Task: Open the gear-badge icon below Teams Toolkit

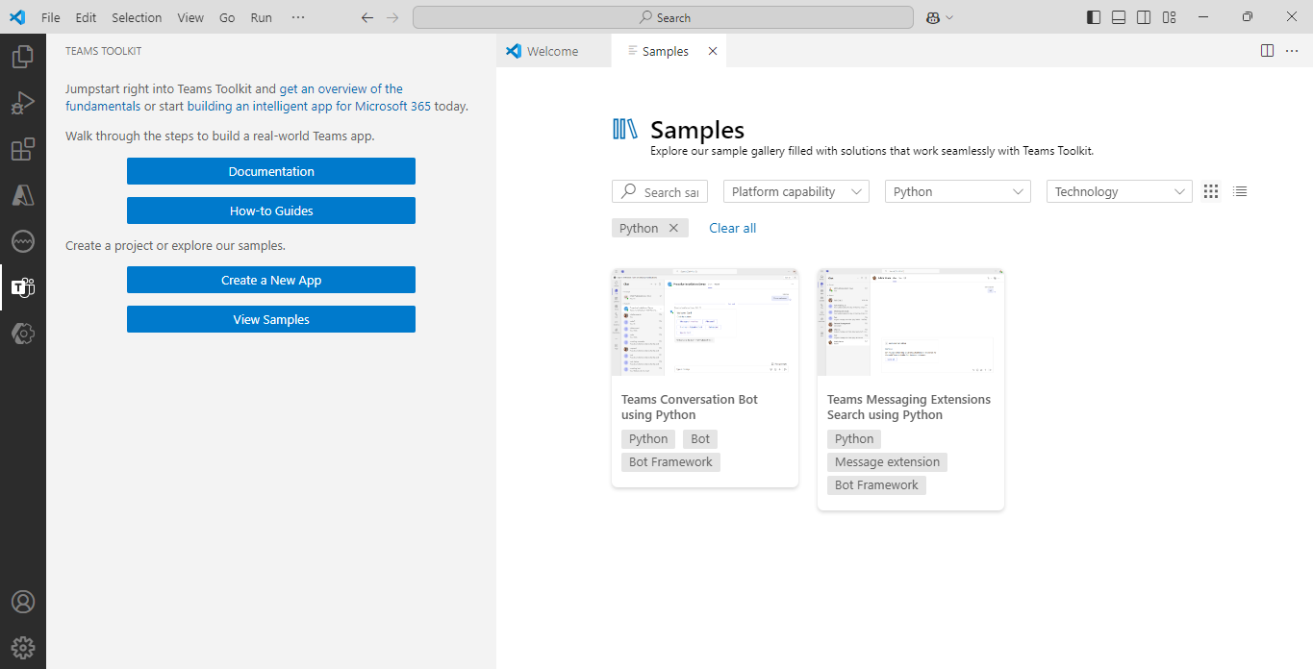Action: (22, 334)
